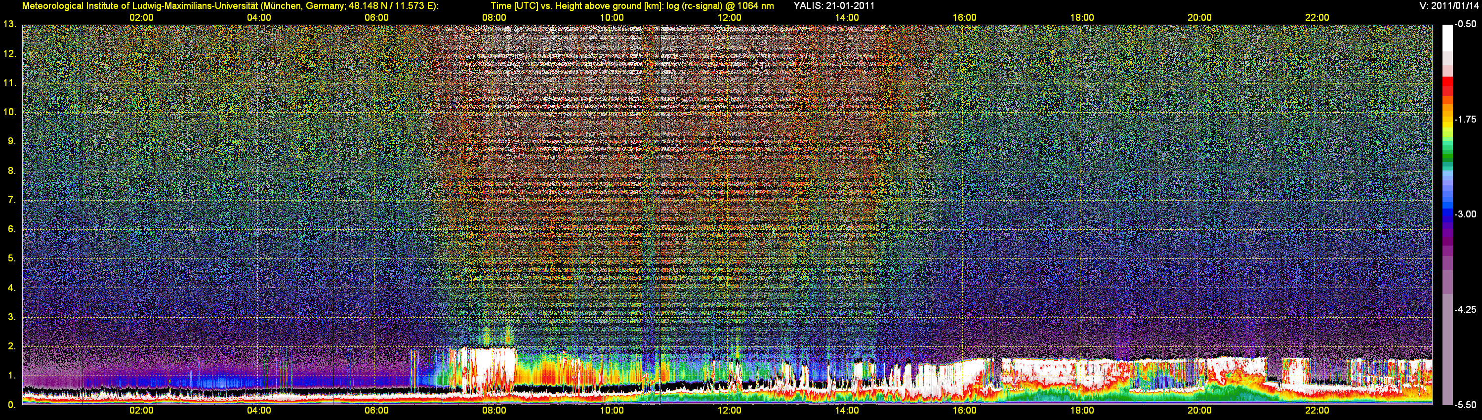1482x420 pixels.
Task: Click '10:00' on the top time axis
Action: pyautogui.click(x=612, y=17)
